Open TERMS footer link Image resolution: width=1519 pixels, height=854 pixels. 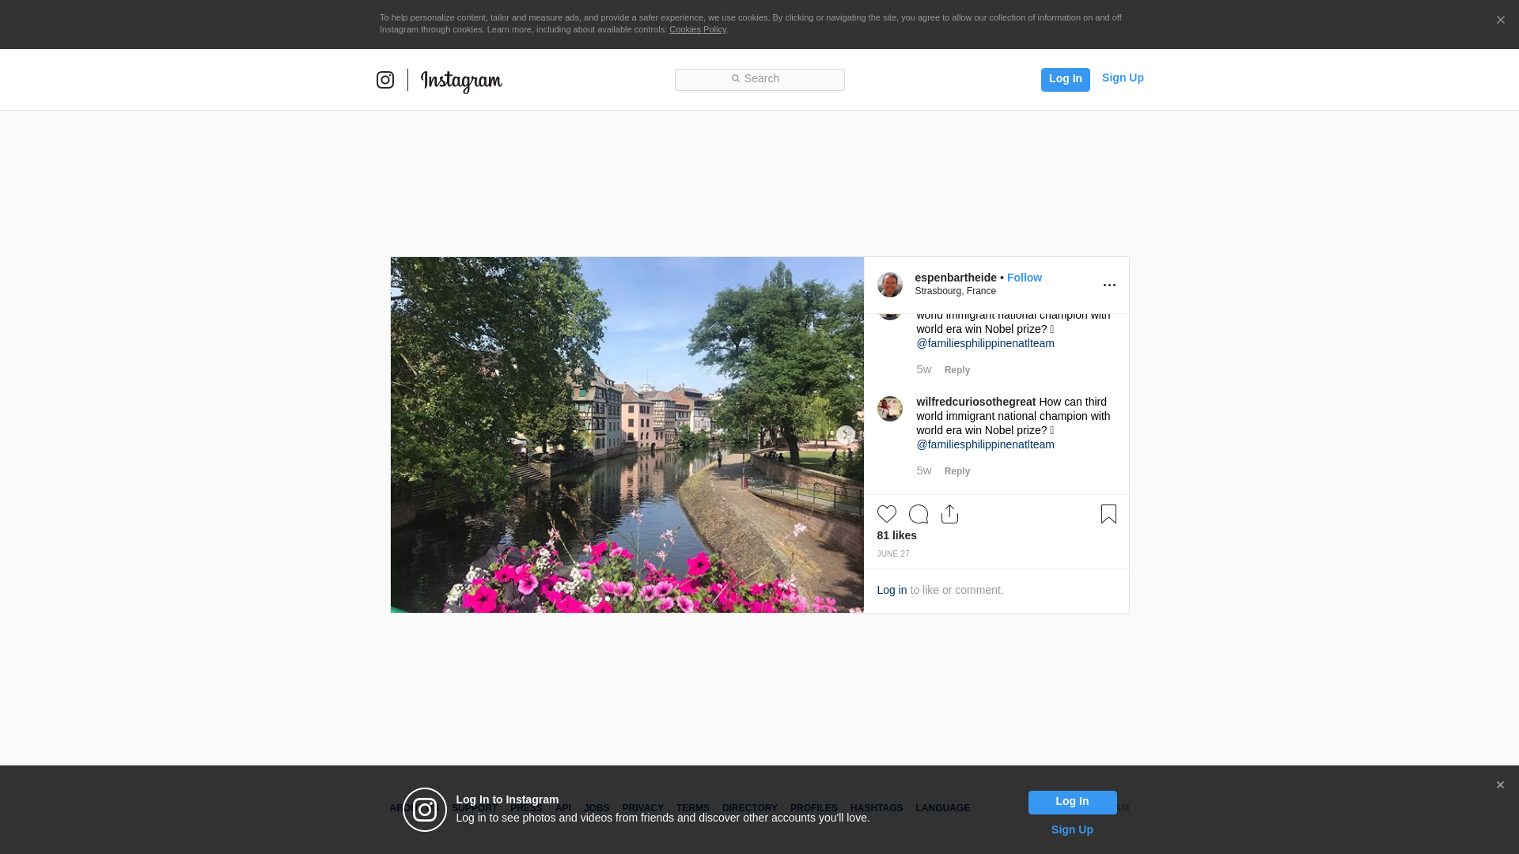(x=692, y=808)
